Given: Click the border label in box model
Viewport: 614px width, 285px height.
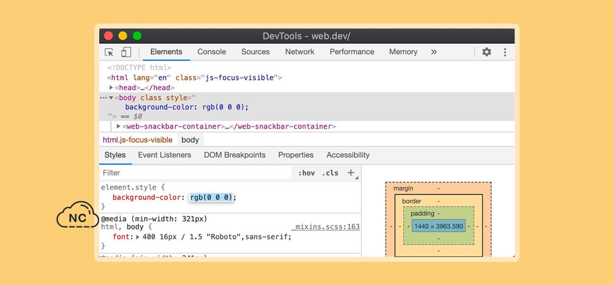Looking at the screenshot, I should point(412,201).
